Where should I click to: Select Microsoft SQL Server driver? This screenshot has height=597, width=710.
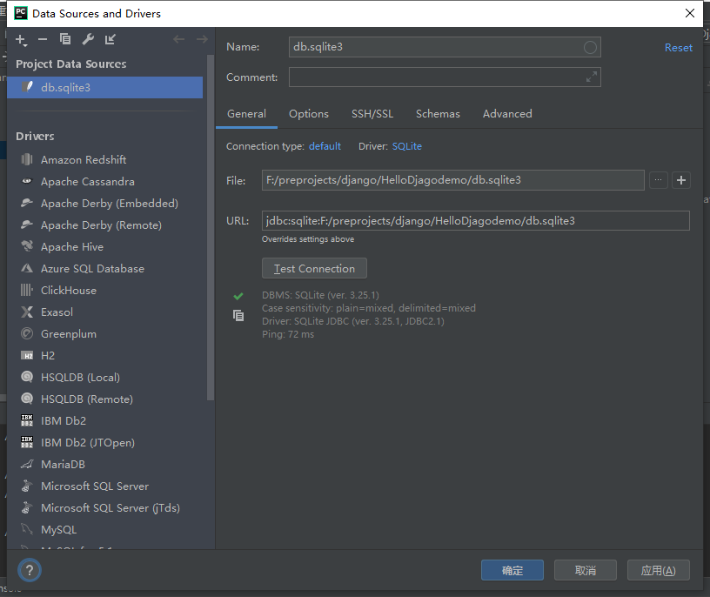104,486
